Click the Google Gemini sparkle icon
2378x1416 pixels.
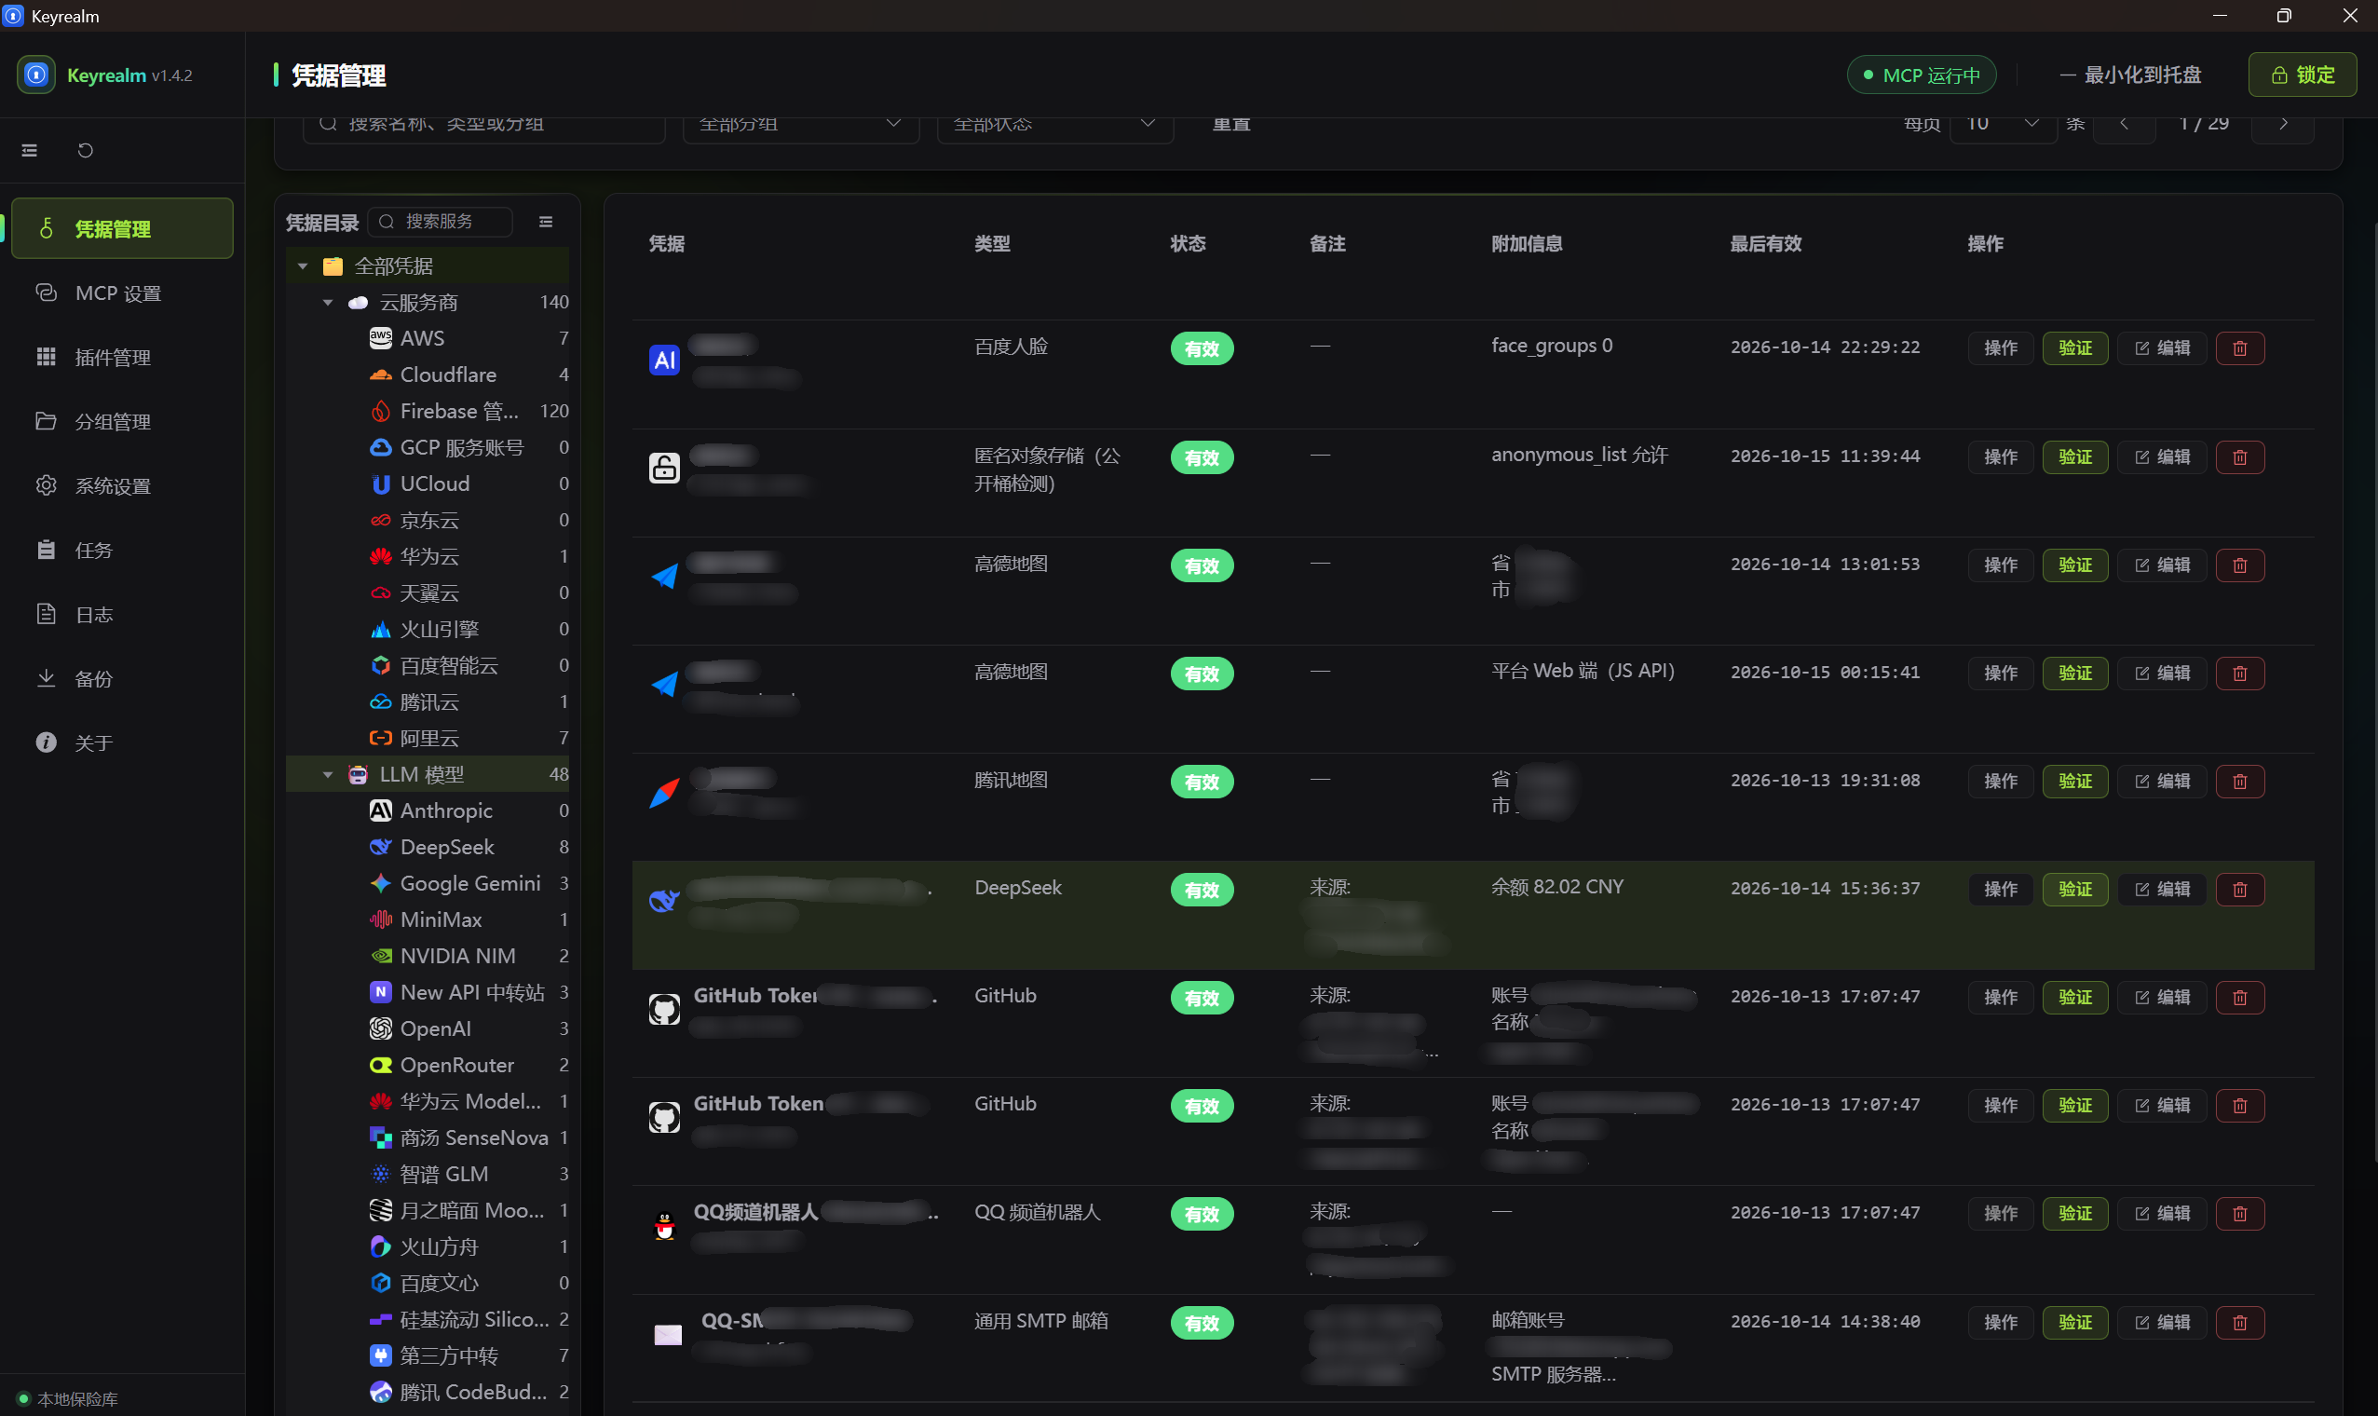[x=381, y=882]
